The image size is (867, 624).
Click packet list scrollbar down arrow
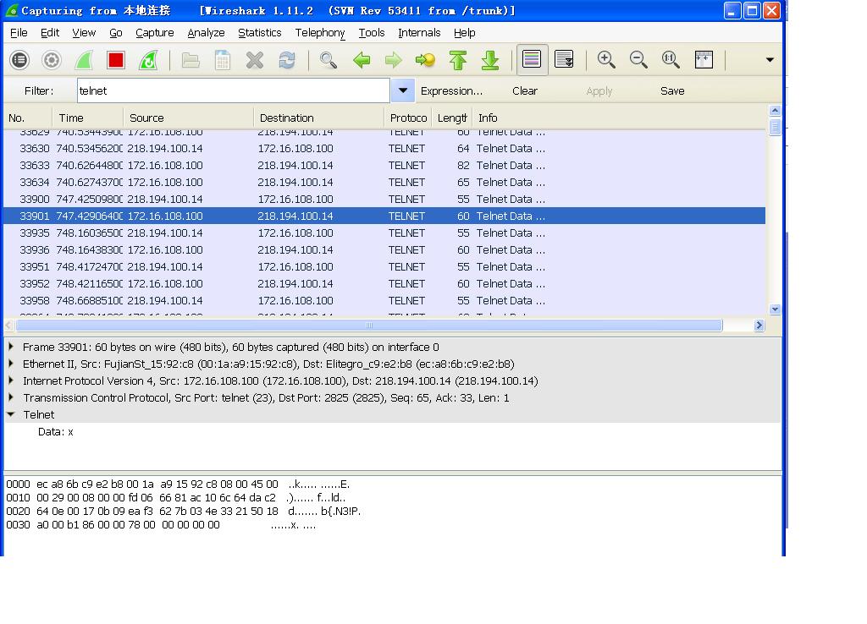tap(775, 309)
